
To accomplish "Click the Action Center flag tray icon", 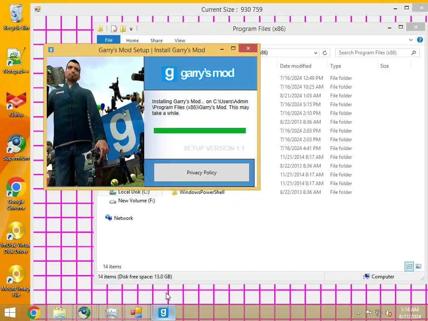I will [368, 313].
